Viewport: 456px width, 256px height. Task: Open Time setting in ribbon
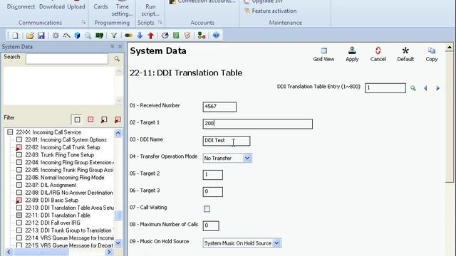pos(122,10)
